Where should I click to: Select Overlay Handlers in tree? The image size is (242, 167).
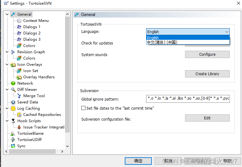39,77
